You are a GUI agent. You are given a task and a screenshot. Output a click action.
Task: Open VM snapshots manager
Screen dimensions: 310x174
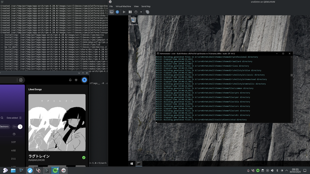(x=147, y=12)
